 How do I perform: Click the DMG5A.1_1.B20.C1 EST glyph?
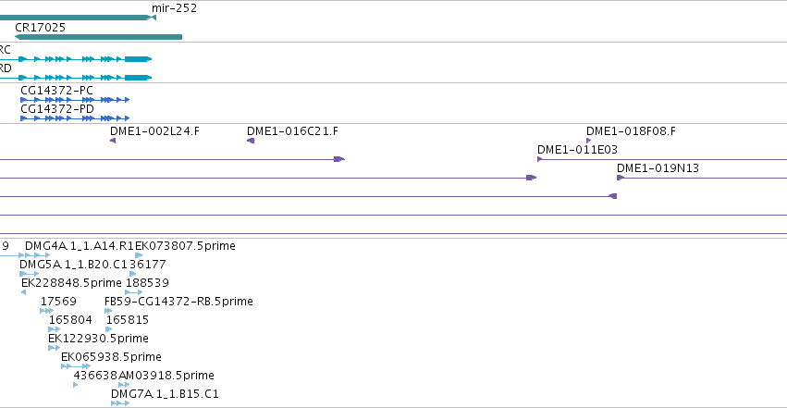tap(29, 274)
